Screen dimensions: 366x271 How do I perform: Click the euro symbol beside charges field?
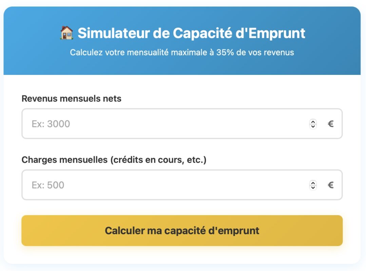pos(331,185)
